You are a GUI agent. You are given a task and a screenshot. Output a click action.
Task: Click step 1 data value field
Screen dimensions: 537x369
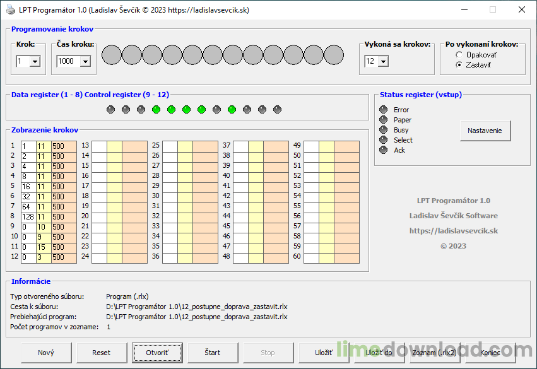(28, 146)
